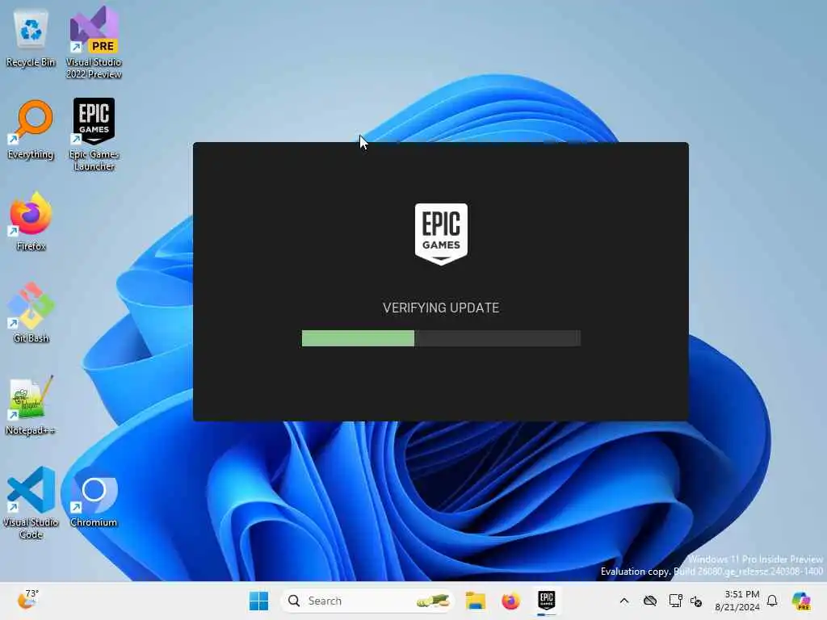
Task: Click the muted volume tray icon
Action: click(696, 601)
